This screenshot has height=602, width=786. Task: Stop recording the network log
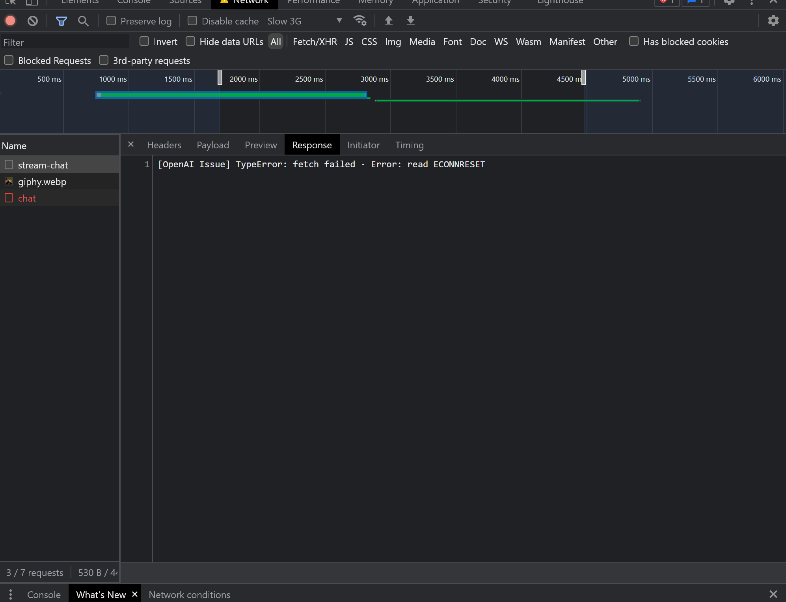(x=10, y=21)
